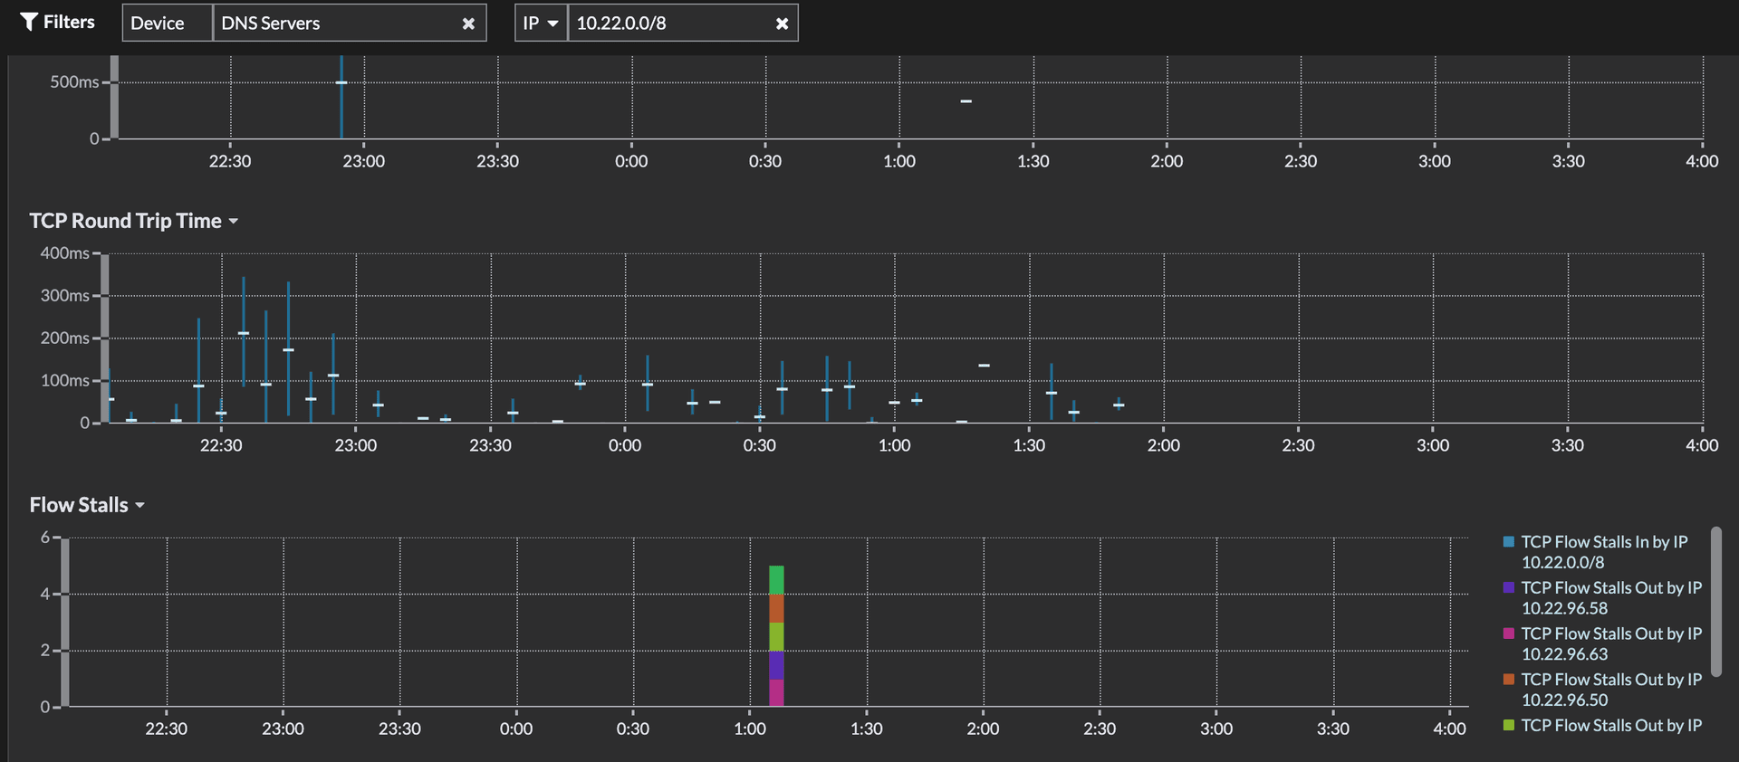Open the IP filter type dropdown
This screenshot has height=762, width=1739.
[x=541, y=23]
